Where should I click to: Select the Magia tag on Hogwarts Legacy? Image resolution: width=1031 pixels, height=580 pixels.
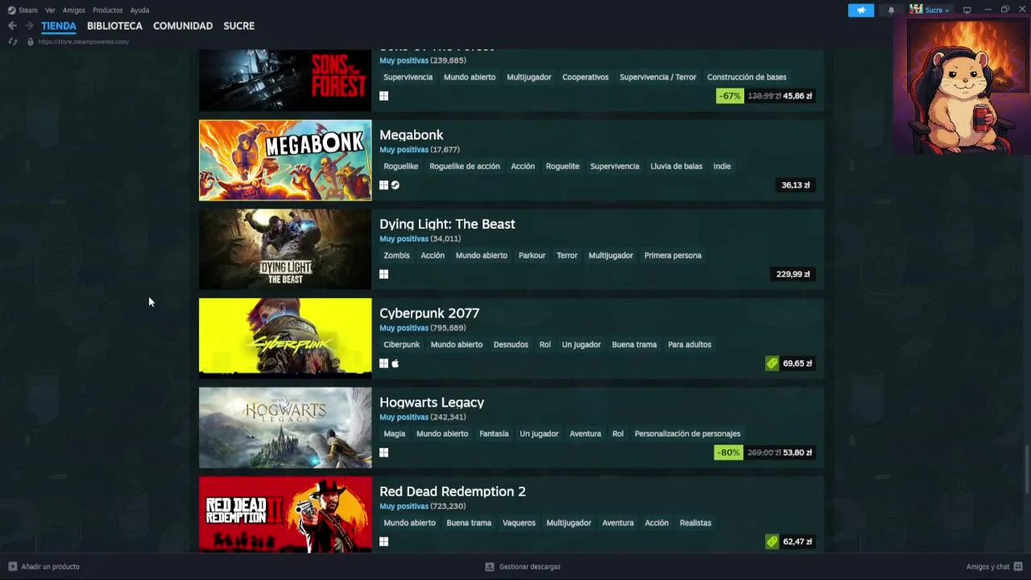[395, 433]
